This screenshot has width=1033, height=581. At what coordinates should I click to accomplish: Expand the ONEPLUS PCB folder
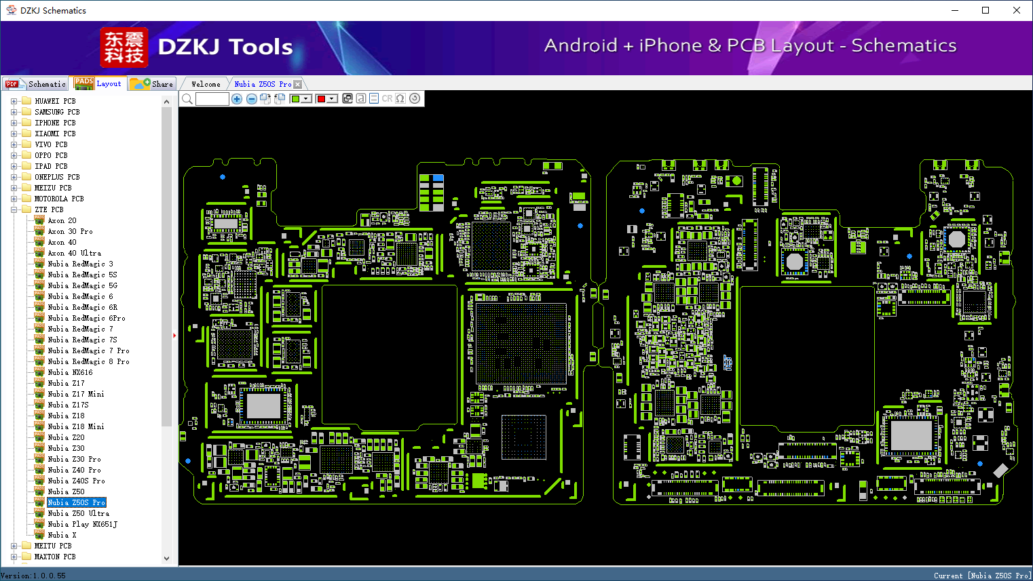pos(14,177)
